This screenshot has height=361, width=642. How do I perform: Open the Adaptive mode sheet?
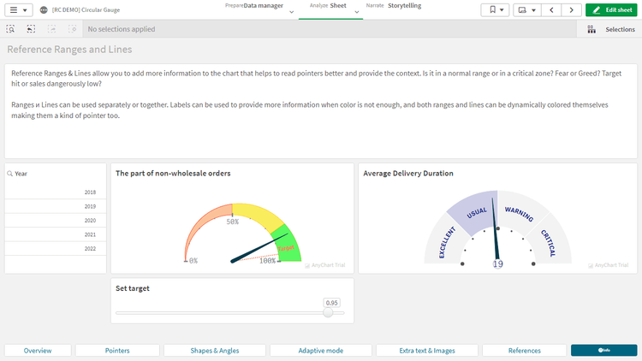tap(321, 351)
